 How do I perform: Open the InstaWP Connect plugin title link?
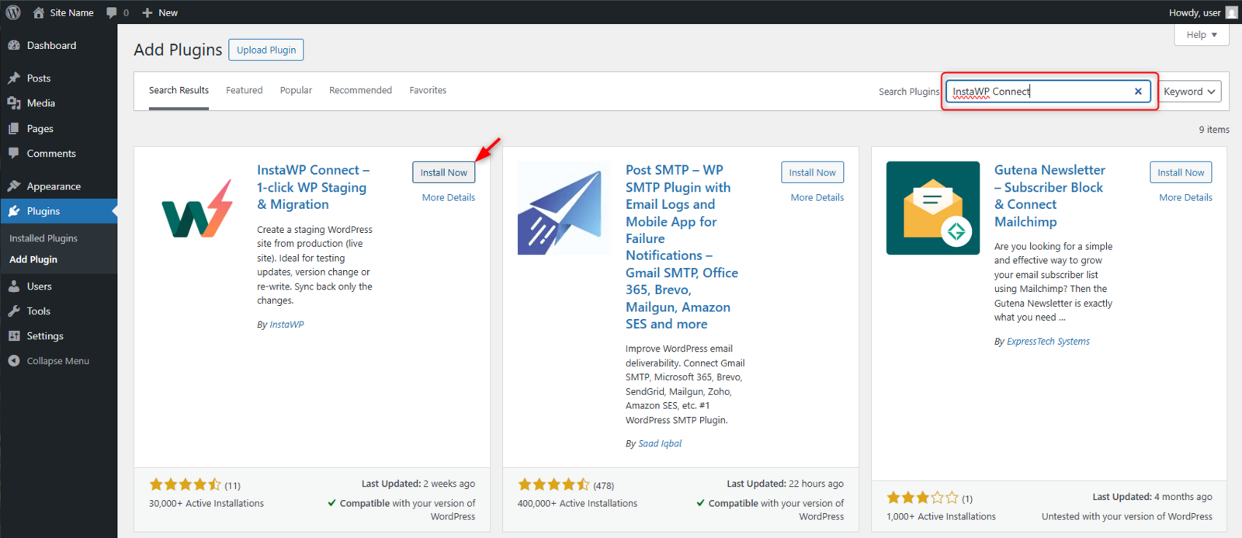pyautogui.click(x=313, y=187)
